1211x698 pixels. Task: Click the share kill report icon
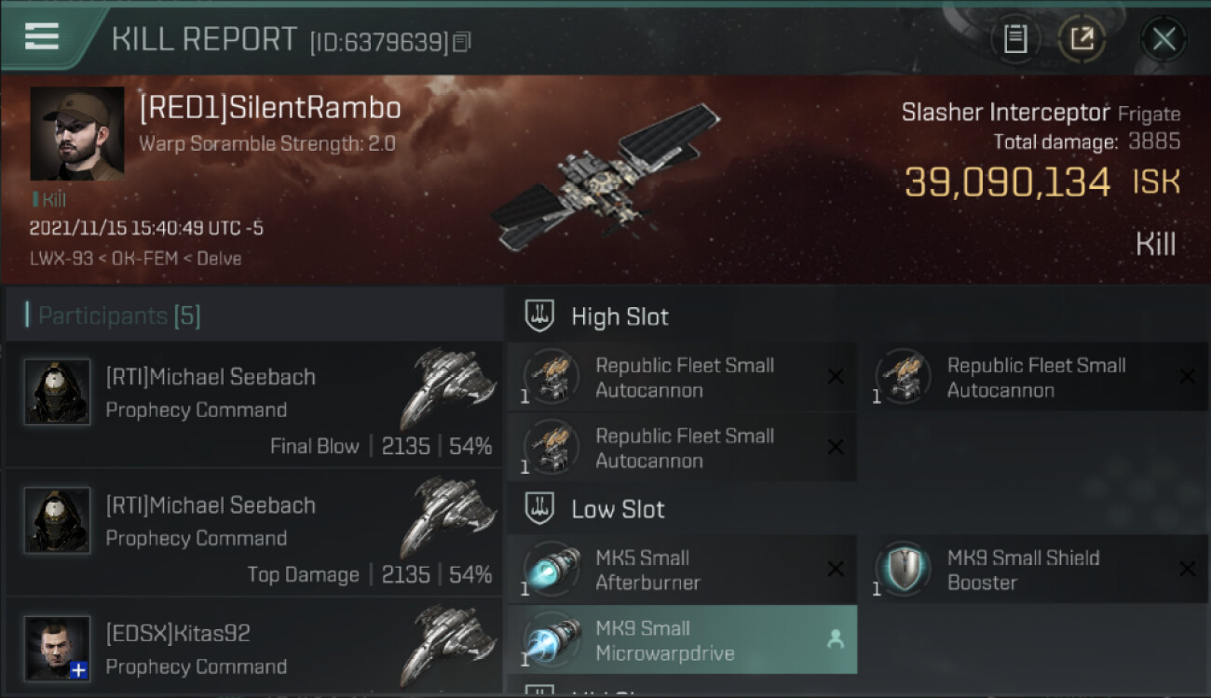pos(1082,39)
